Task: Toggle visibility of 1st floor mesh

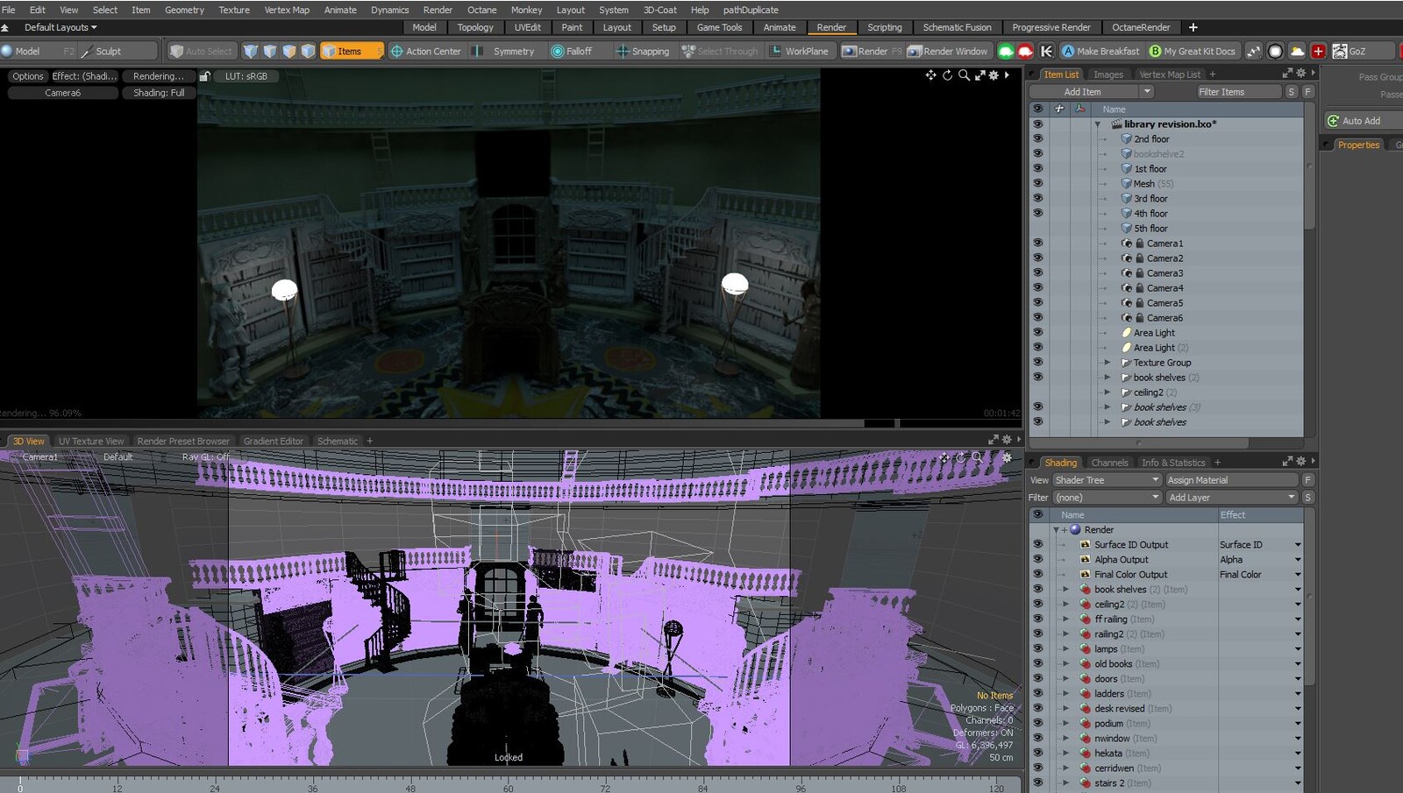Action: [x=1038, y=168]
